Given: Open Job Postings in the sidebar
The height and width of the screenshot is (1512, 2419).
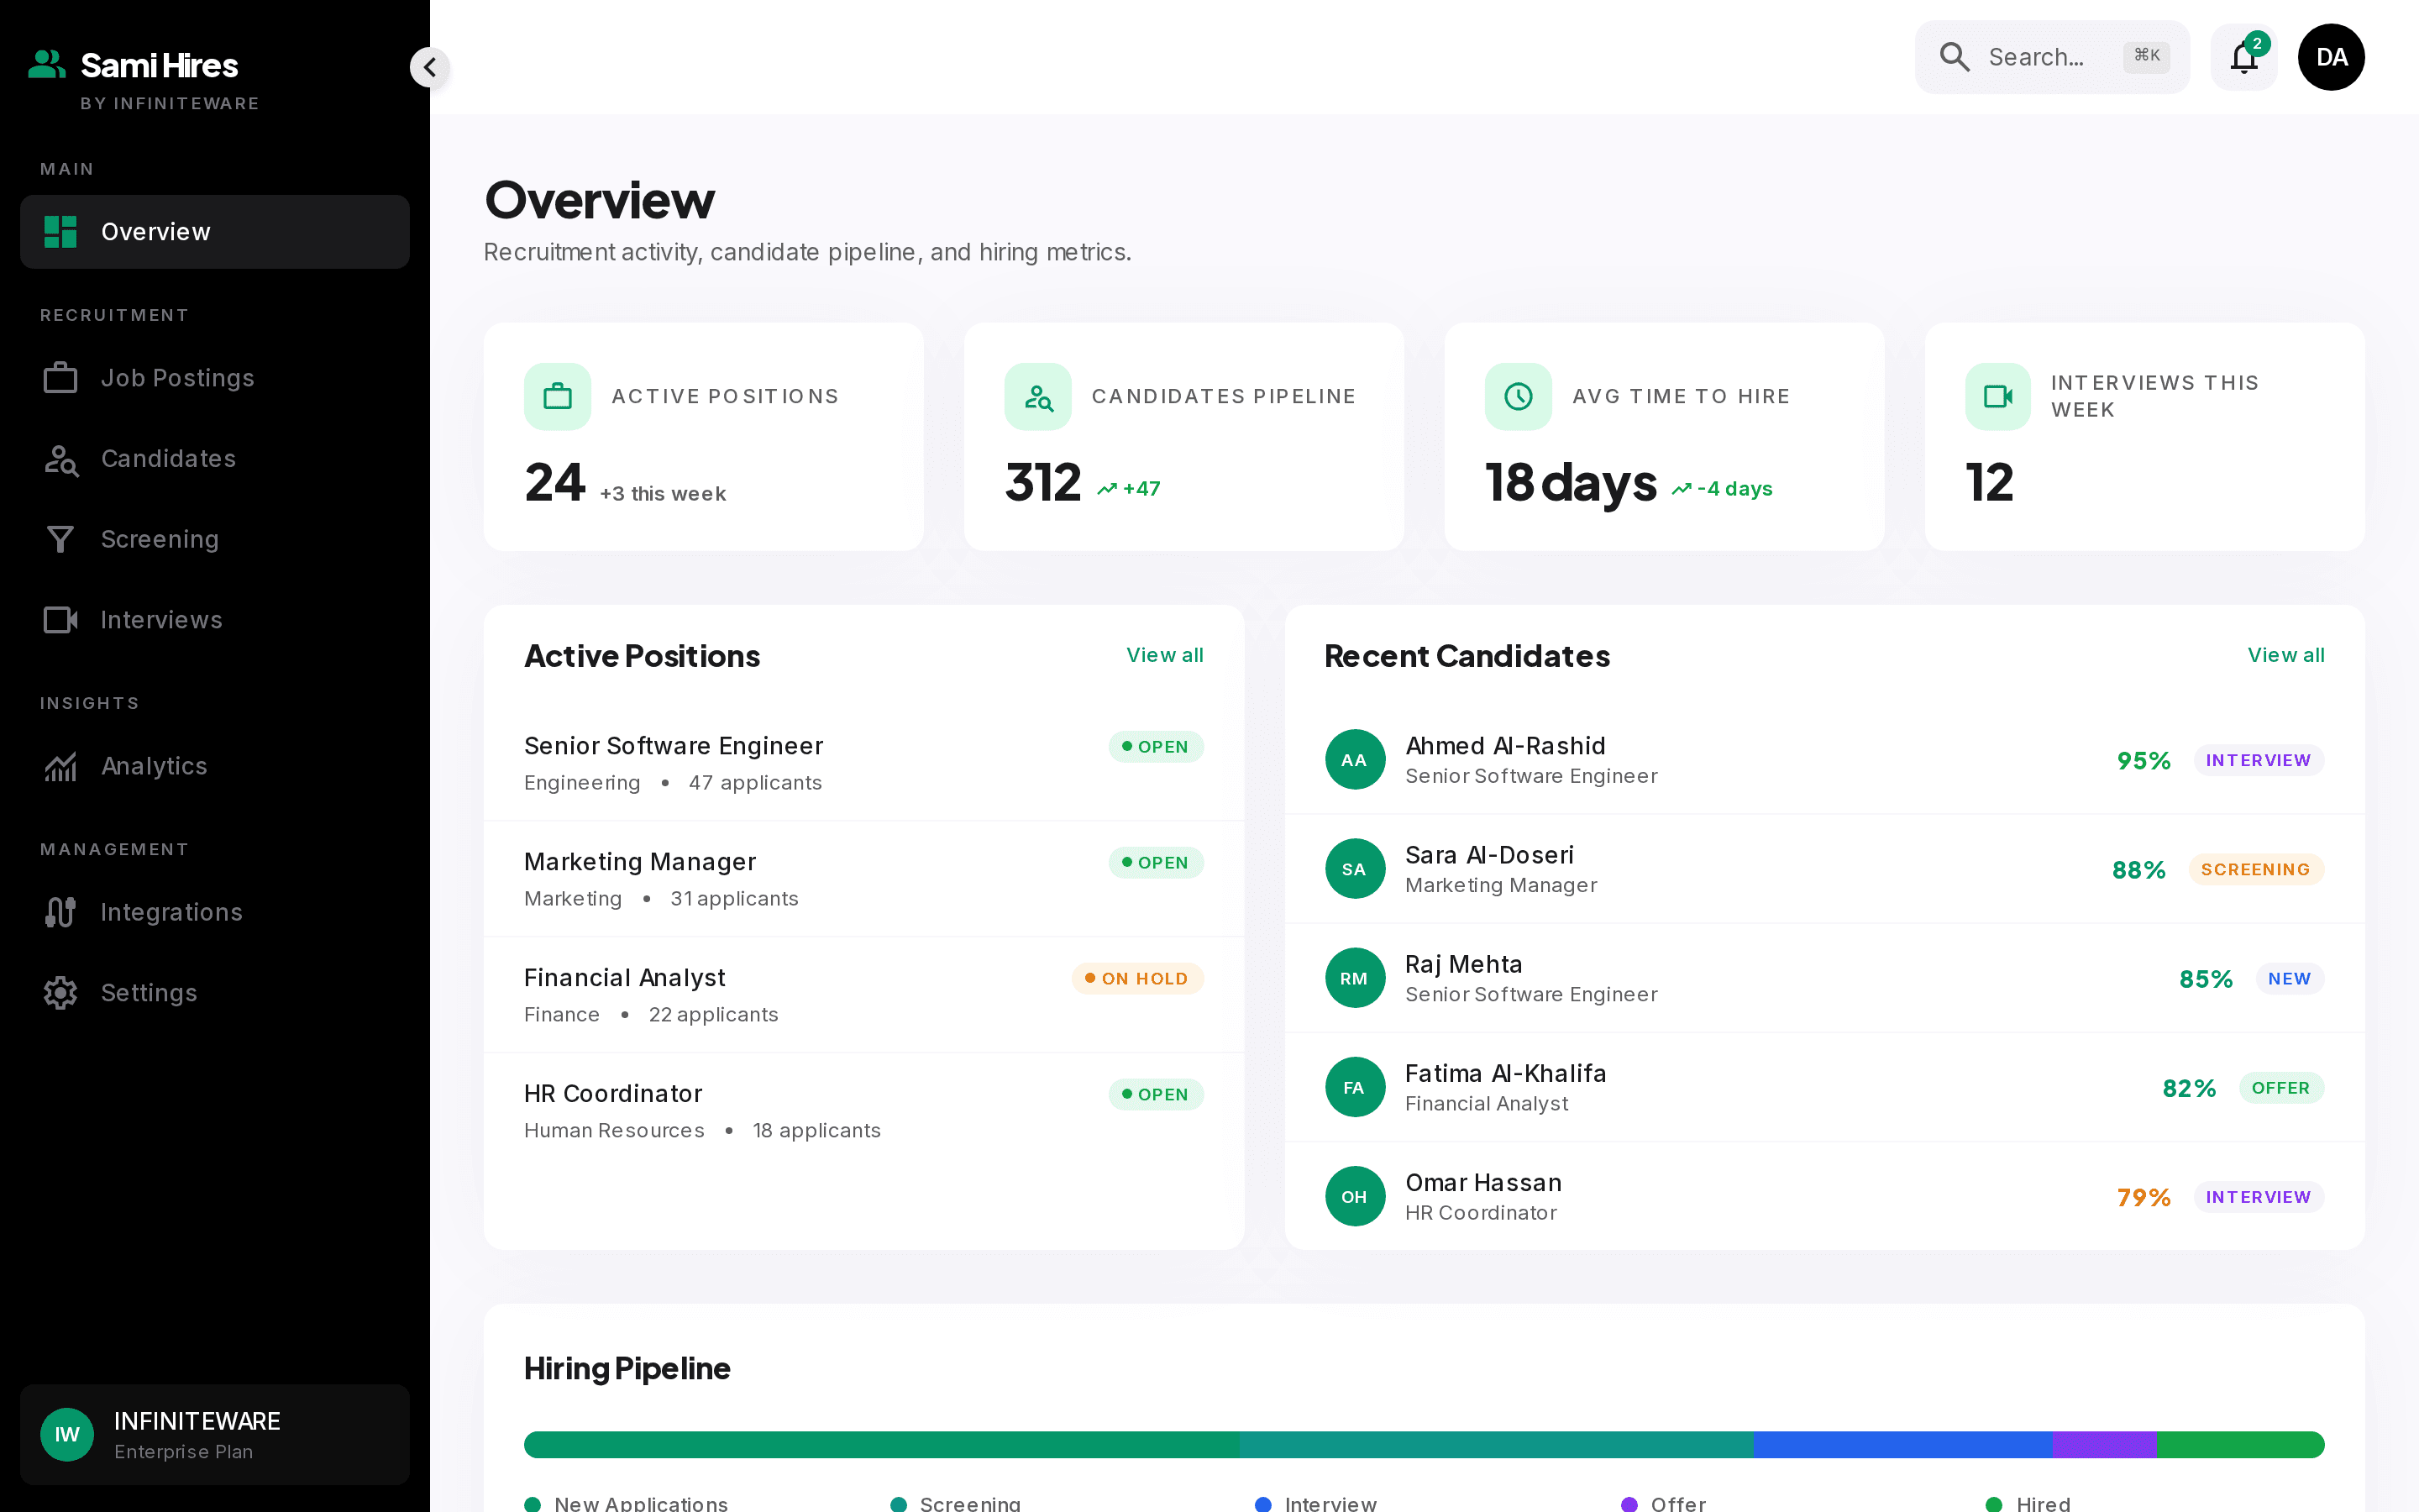Looking at the screenshot, I should click(x=215, y=378).
